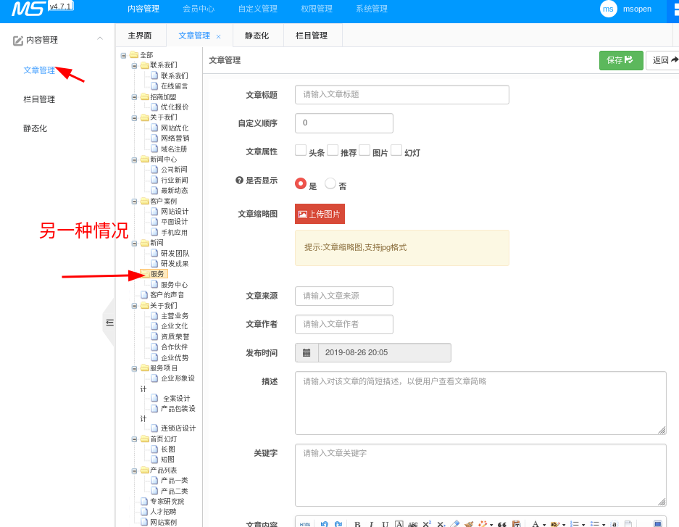Click the undo icon in editor toolbar
Screen dimensions: 679x527
pos(325,524)
